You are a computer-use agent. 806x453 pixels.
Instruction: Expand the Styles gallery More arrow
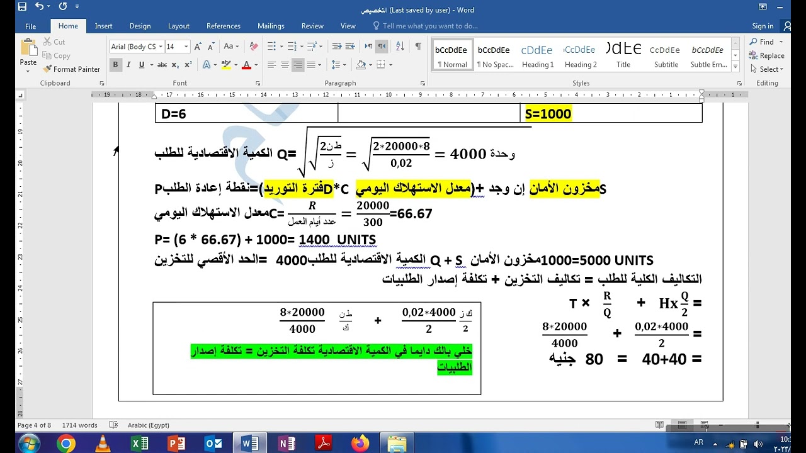[735, 65]
